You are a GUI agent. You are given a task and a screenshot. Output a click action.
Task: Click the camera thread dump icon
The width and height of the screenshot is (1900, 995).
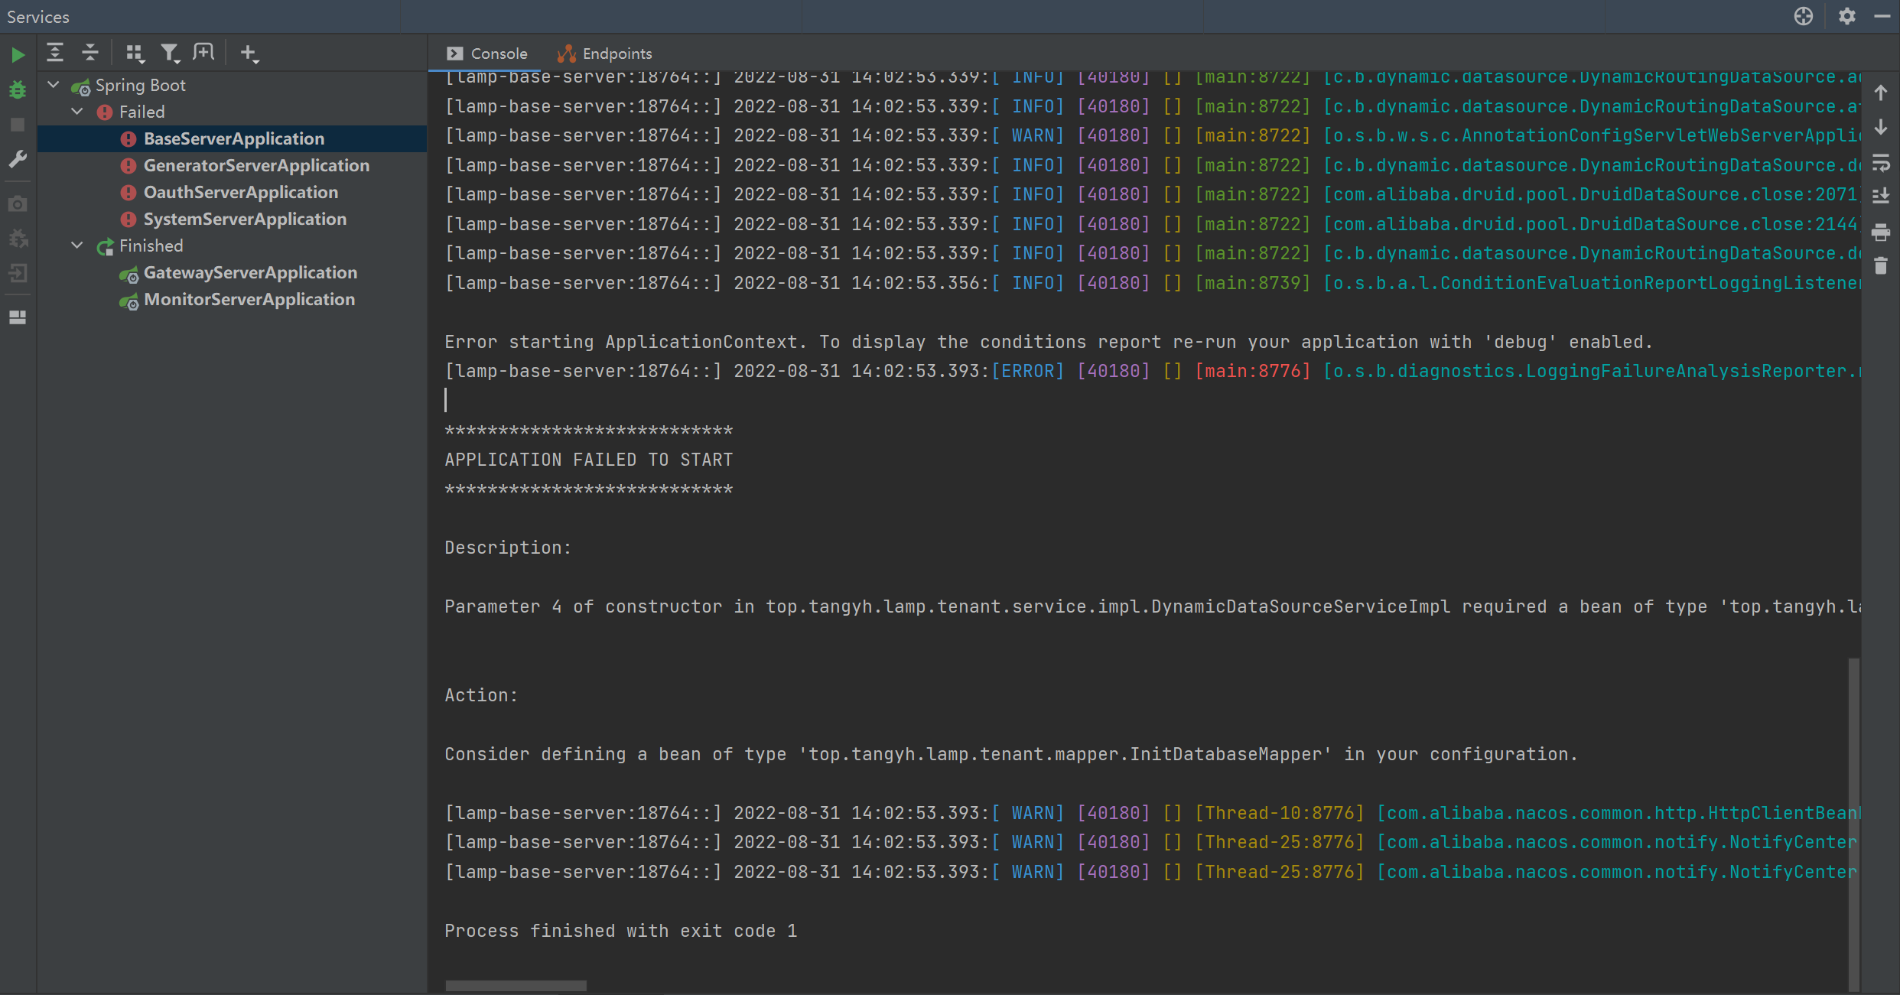point(18,204)
